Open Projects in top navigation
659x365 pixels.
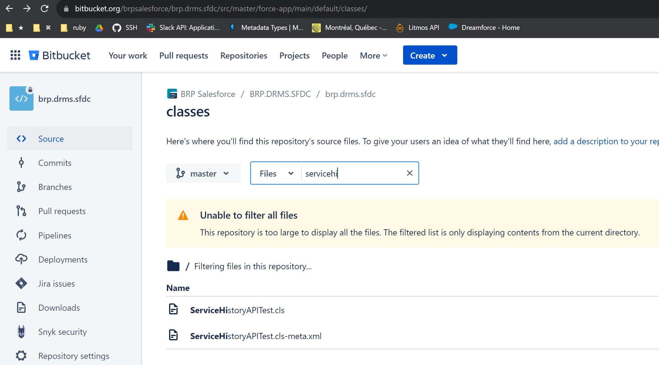pyautogui.click(x=294, y=55)
